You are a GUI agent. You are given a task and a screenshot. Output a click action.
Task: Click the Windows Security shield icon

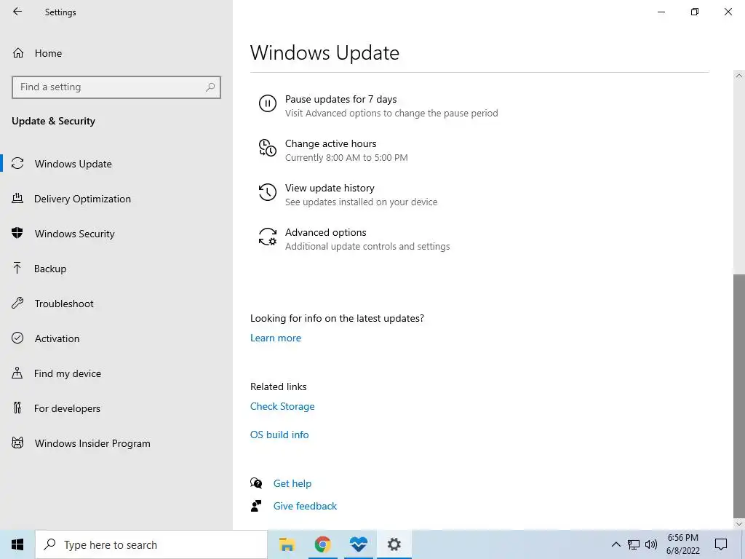(x=17, y=233)
